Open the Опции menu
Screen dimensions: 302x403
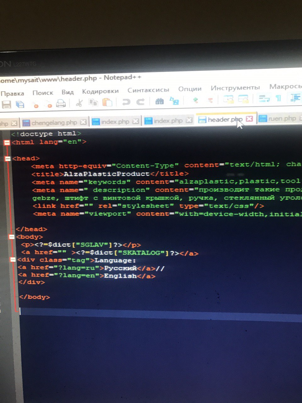pyautogui.click(x=190, y=89)
